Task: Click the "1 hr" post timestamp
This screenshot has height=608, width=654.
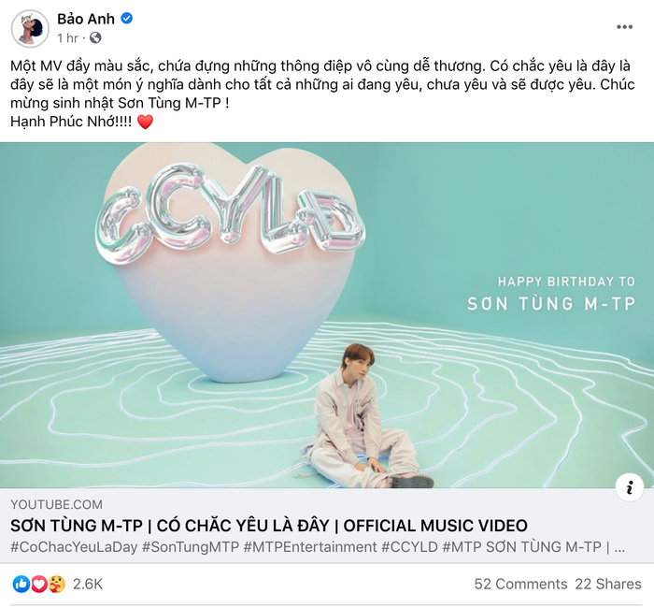Action: coord(67,38)
